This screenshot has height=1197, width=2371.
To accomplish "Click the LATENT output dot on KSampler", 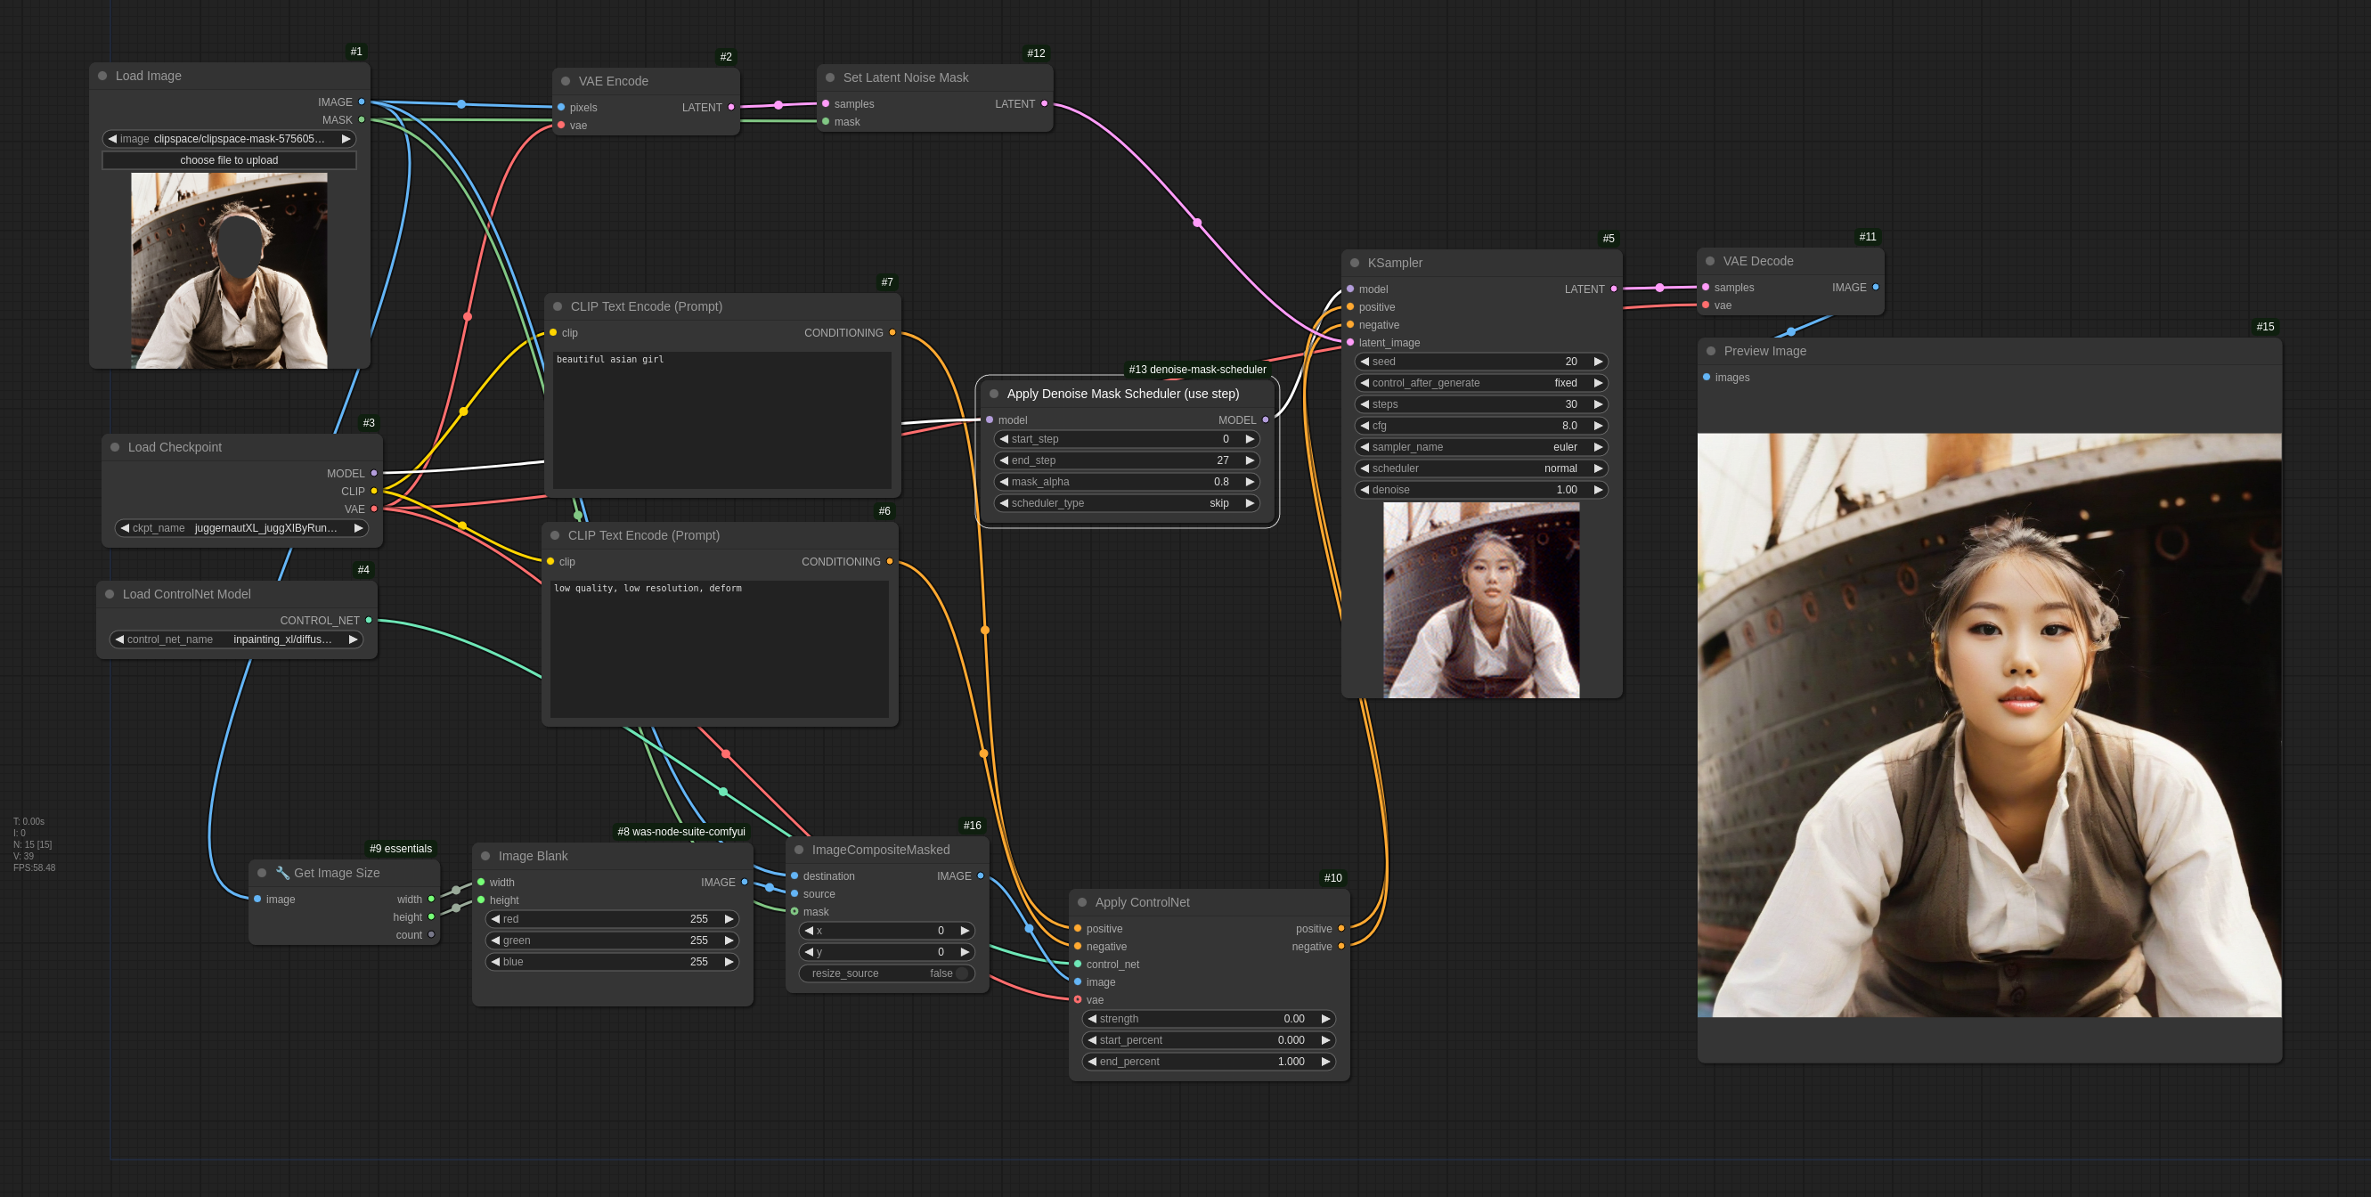I will (1614, 289).
